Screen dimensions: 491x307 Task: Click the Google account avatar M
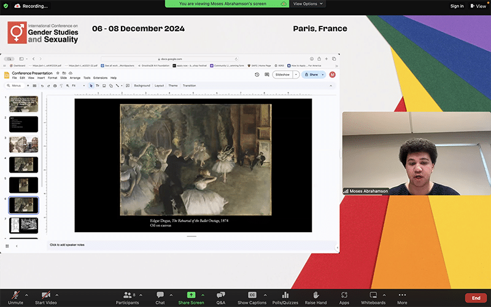tap(332, 74)
